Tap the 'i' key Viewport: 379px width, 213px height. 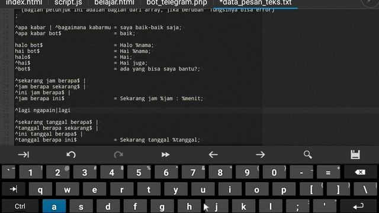[x=230, y=189]
